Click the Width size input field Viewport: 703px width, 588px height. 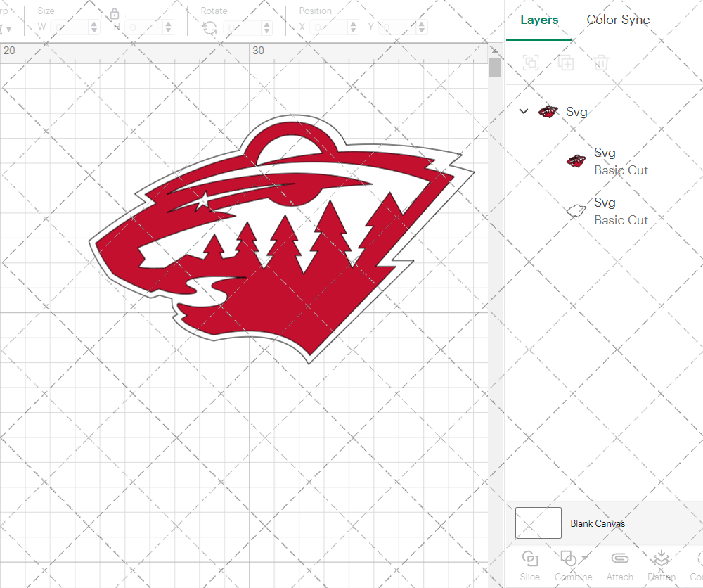click(70, 27)
